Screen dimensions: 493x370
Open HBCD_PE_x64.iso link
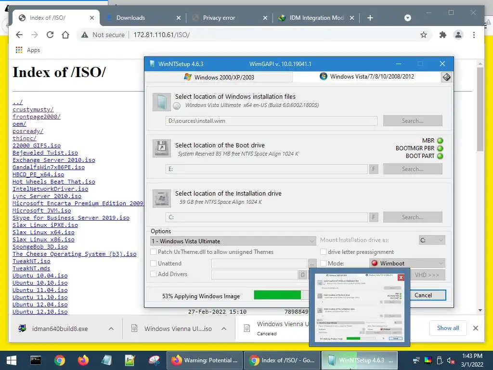pos(38,174)
